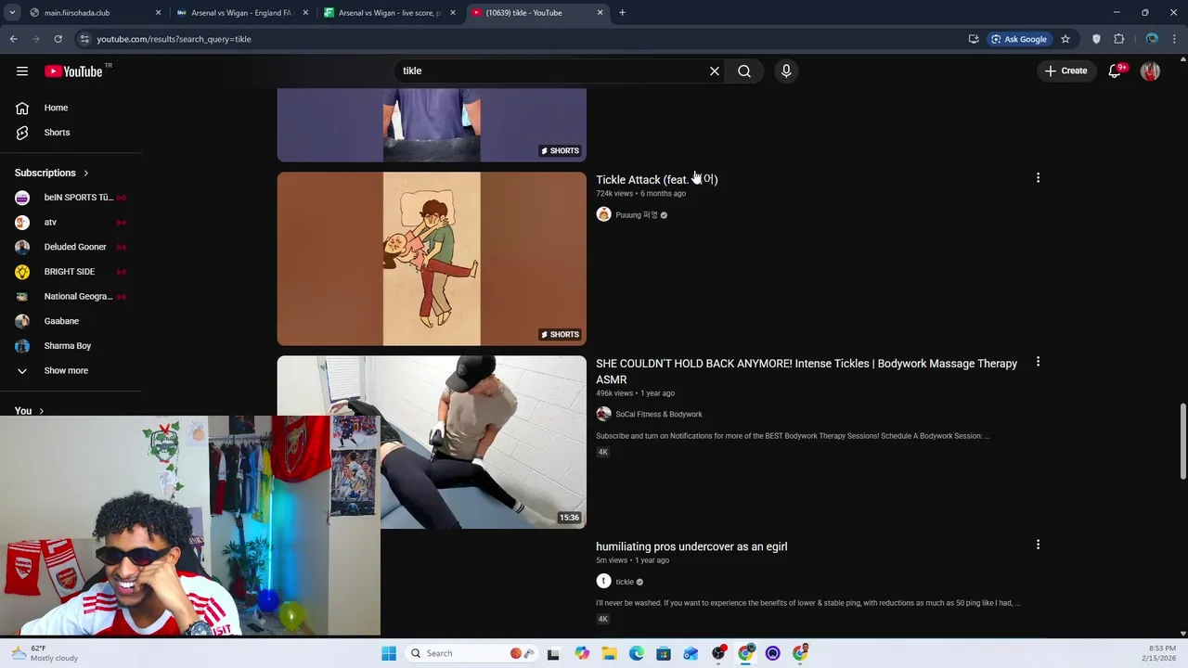Viewport: 1188px width, 668px height.
Task: Open the tickle channel avatar
Action: coord(603,581)
